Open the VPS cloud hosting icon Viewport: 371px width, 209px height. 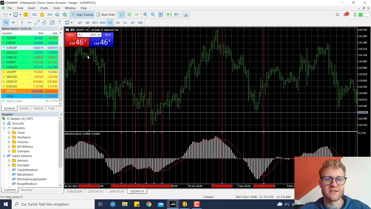(57, 15)
